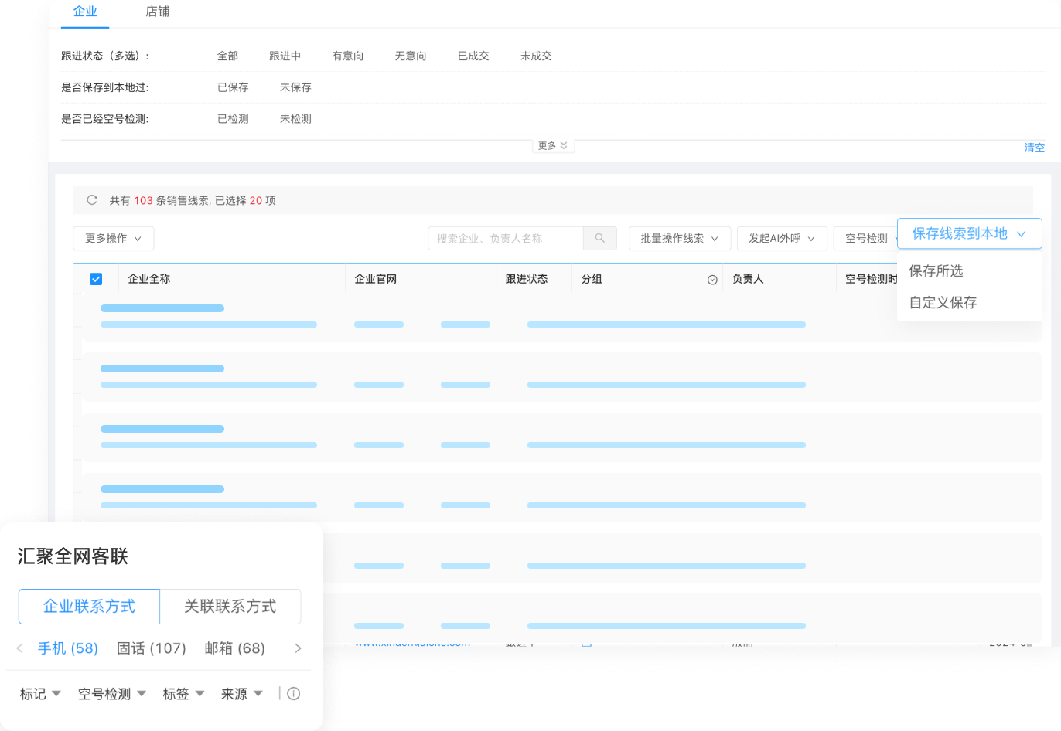Click 清空 to clear filters
The height and width of the screenshot is (731, 1061).
pos(1035,148)
